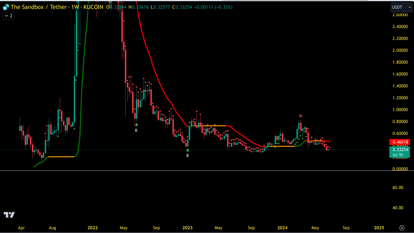Click green R arrow in mid-2022
The width and height of the screenshot is (414, 233).
[x=136, y=124]
